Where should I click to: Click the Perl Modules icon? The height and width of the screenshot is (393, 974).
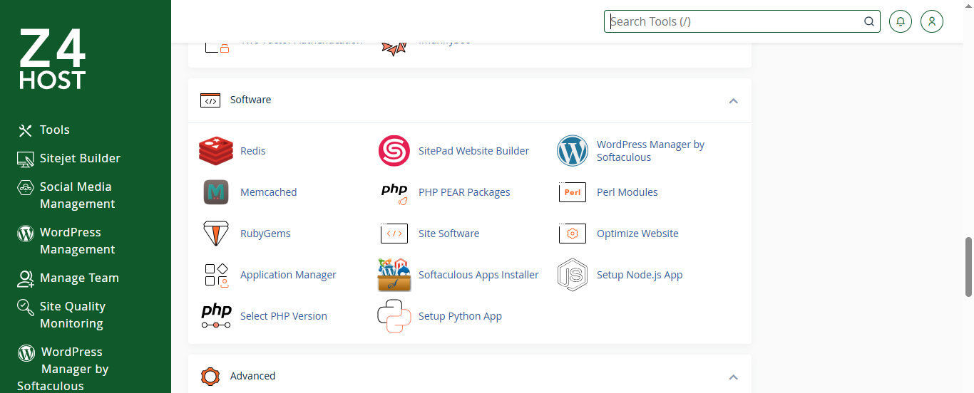[x=573, y=192]
